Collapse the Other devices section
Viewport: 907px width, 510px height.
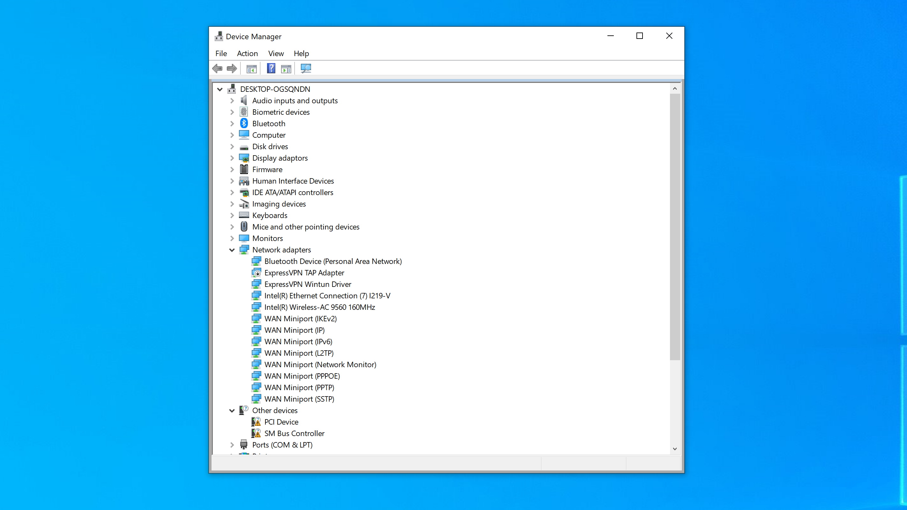(232, 410)
